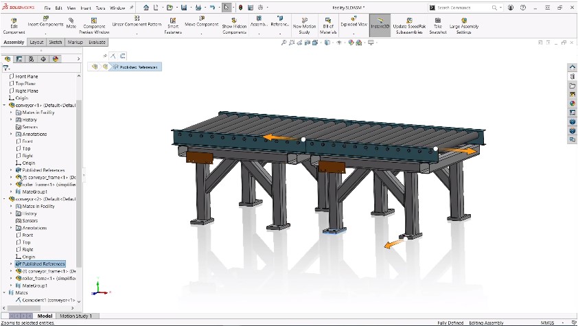Toggle the Component Preview Window

[95, 23]
